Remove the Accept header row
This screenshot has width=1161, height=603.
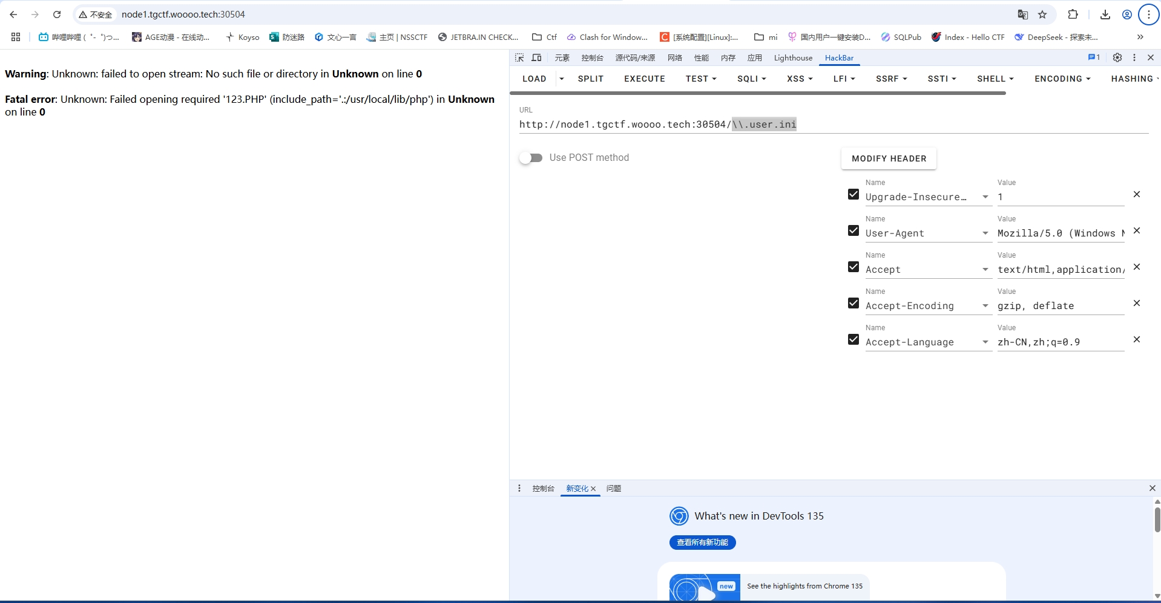click(1137, 267)
